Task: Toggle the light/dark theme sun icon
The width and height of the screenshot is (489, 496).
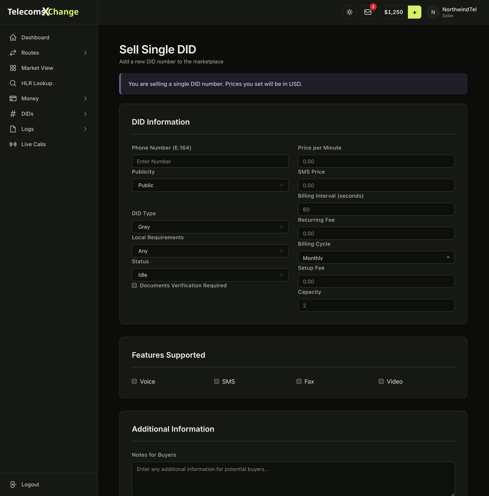Action: (349, 12)
